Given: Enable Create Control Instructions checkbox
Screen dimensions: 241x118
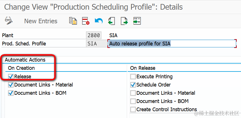Looking at the screenshot, I should coord(133,109).
